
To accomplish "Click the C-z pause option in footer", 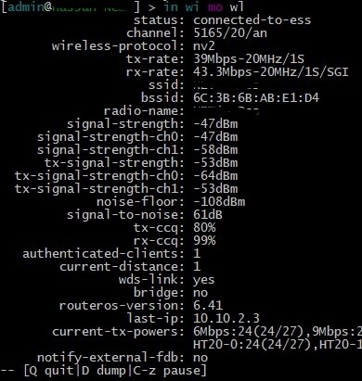I will click(167, 371).
